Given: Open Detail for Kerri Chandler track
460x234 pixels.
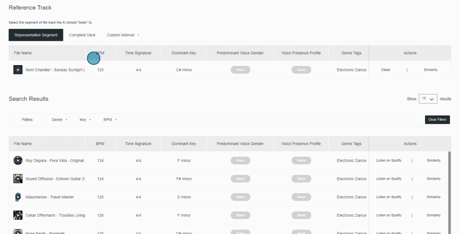Looking at the screenshot, I should [385, 70].
